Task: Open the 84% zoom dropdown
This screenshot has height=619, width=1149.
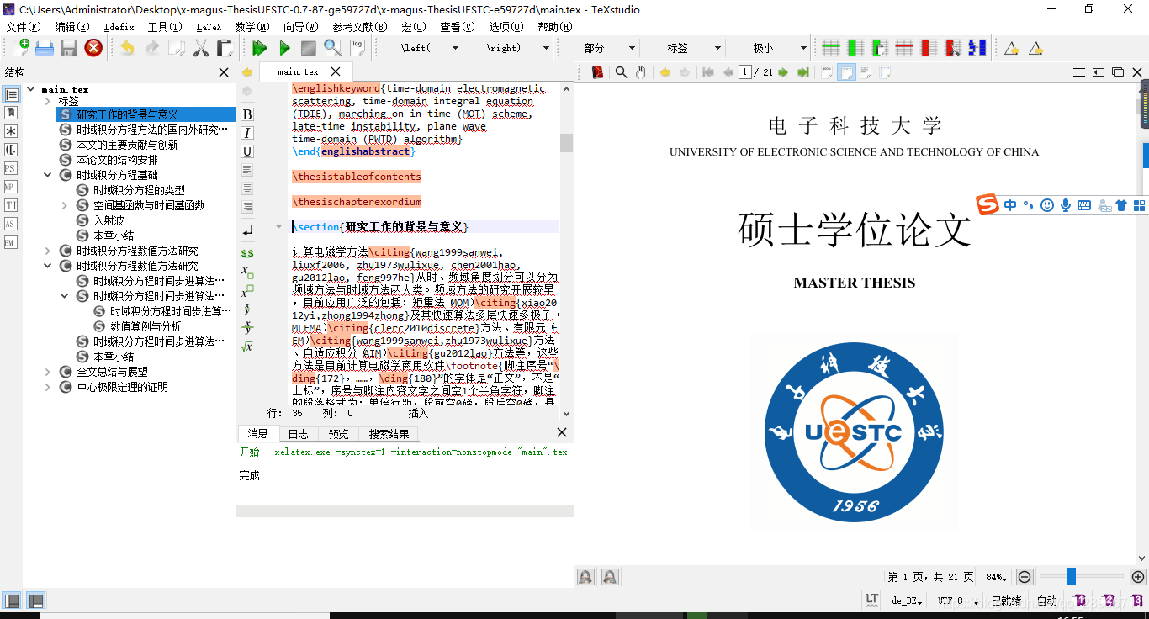Action: (x=998, y=577)
